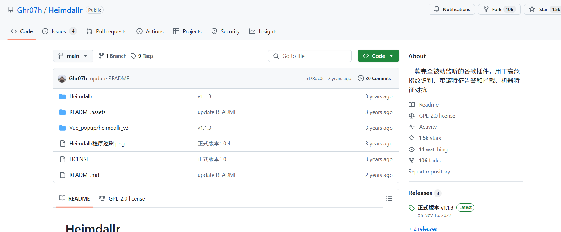Viewport: 561px width, 232px height.
Task: Open commit hash d28dc0c
Action: coord(315,79)
